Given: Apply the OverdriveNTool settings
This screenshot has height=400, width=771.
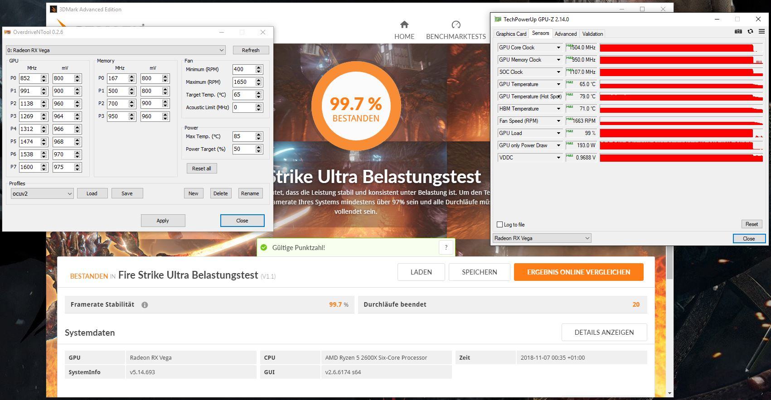Looking at the screenshot, I should (x=163, y=221).
